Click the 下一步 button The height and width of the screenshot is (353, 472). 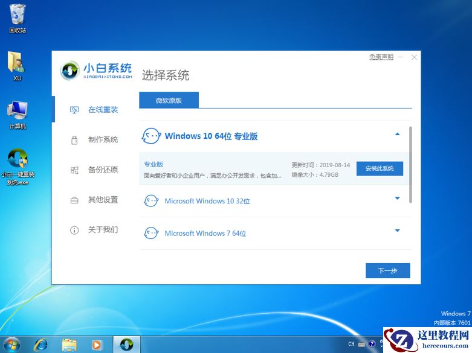pyautogui.click(x=388, y=270)
